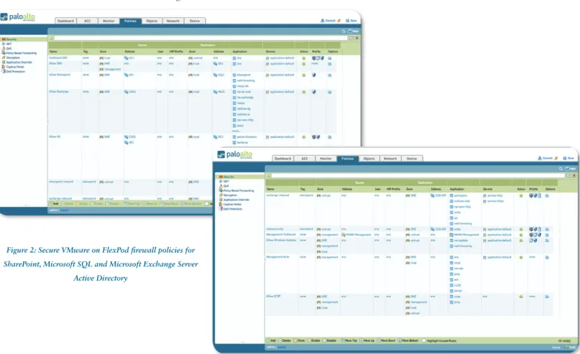Open options icon for Allow Sharepoint rule
Image resolution: width=580 pixels, height=354 pixels.
tap(330, 75)
